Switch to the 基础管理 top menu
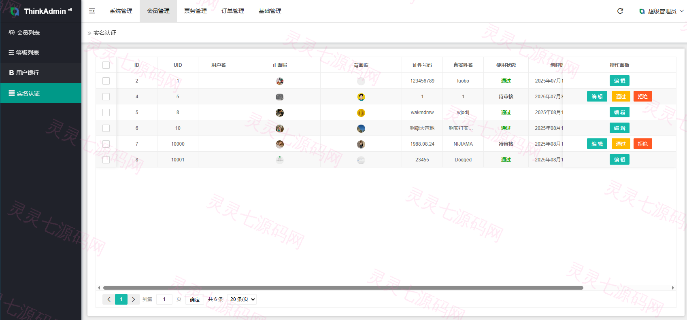This screenshot has width=687, height=320. tap(270, 11)
